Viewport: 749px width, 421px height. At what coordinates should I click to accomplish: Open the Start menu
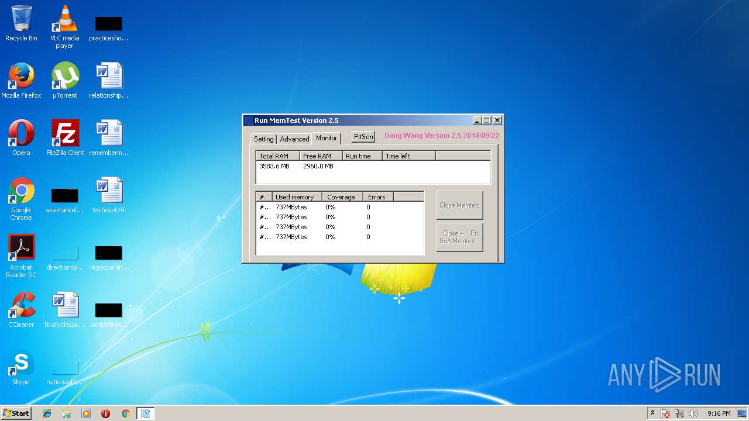(x=16, y=413)
